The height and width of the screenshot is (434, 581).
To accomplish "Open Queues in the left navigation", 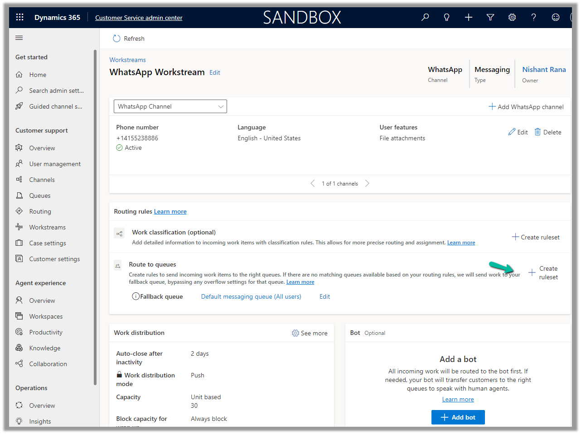I will coord(40,196).
